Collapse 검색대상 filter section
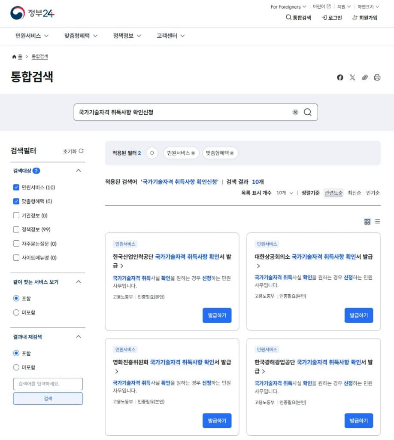The width and height of the screenshot is (394, 440). pyautogui.click(x=79, y=171)
